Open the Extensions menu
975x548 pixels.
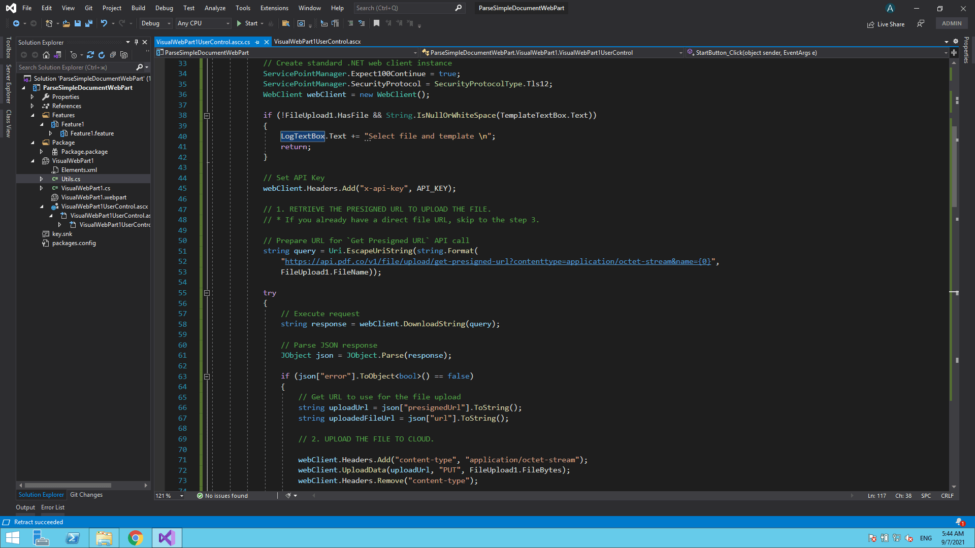point(274,8)
